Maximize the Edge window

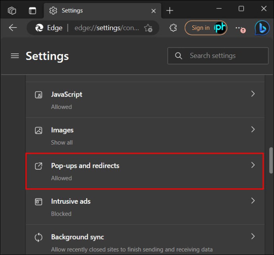pos(241,8)
